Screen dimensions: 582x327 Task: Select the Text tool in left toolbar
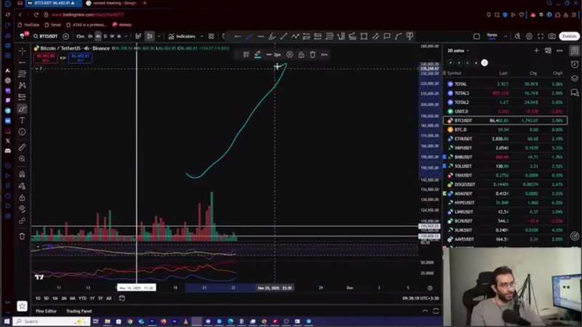click(x=22, y=120)
